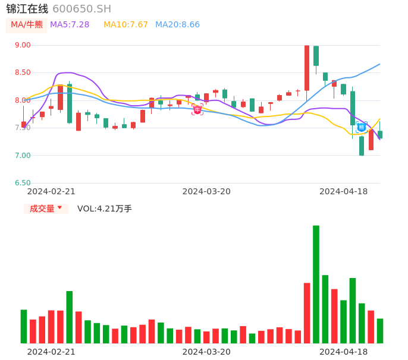This screenshot has width=408, height=360.
Task: Click the 9.00 price axis label
Action: 23,45
